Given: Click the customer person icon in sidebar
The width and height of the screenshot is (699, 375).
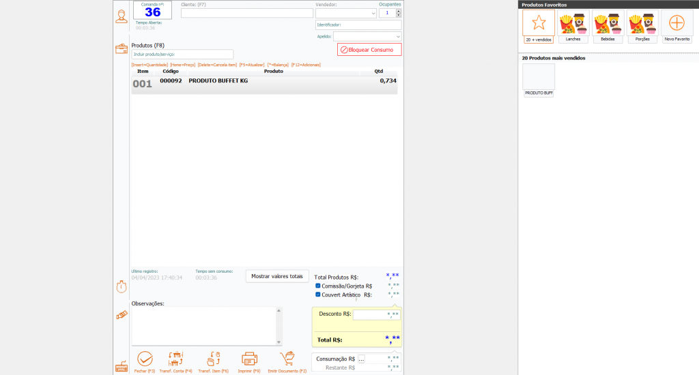Looking at the screenshot, I should tap(122, 16).
